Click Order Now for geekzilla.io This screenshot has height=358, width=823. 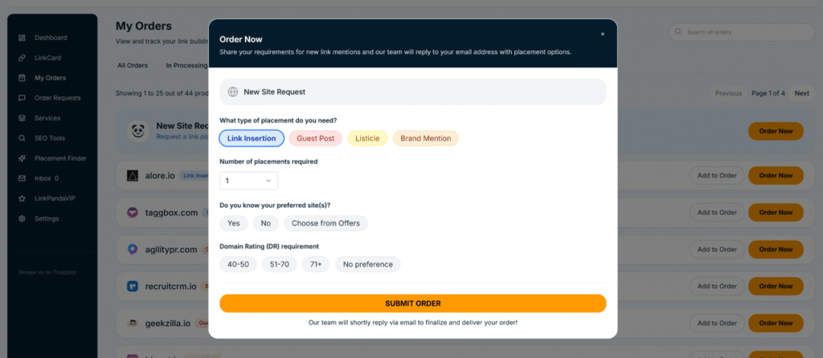pyautogui.click(x=776, y=323)
